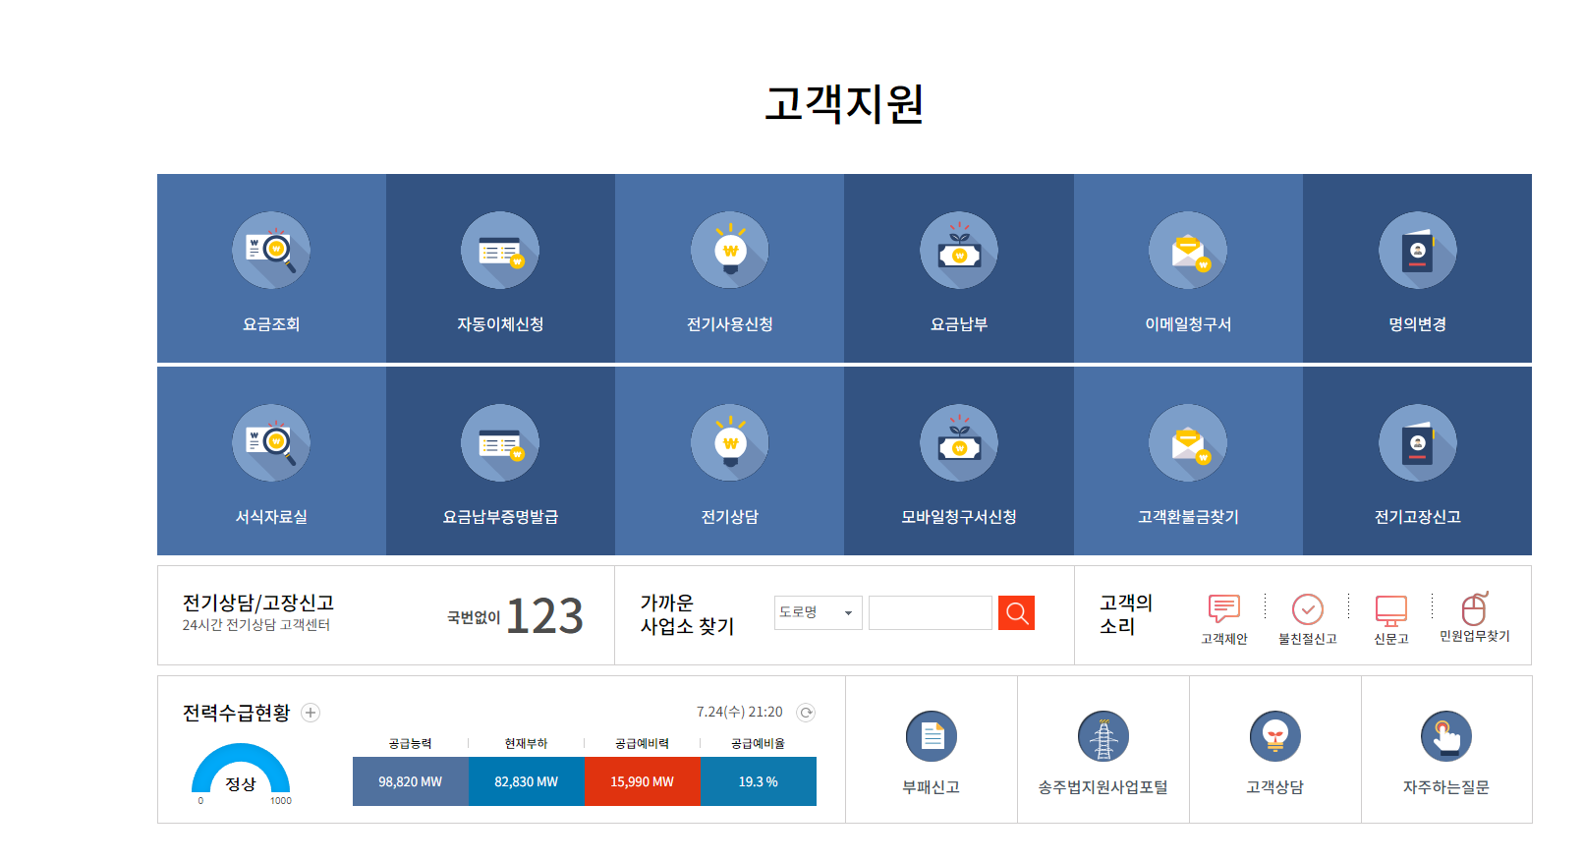Click the 19.3 % reserve rate cell

tap(759, 781)
